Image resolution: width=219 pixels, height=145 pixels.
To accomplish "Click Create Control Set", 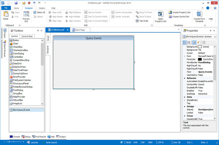I will [179, 17].
